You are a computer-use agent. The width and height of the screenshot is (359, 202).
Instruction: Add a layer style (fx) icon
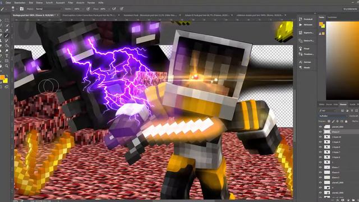[338, 200]
